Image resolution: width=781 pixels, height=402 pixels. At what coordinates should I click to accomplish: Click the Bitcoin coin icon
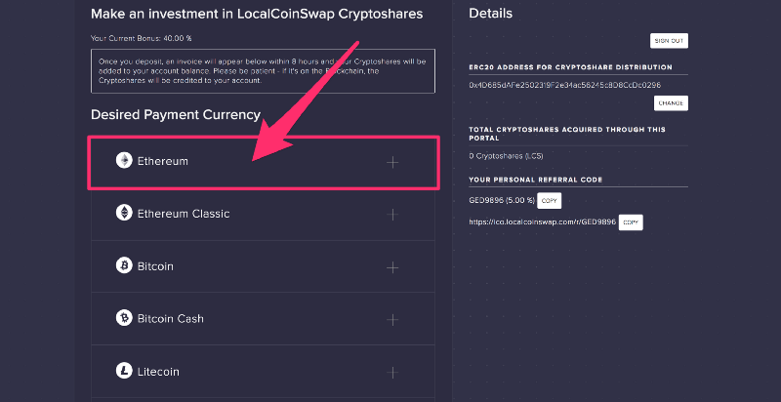click(x=124, y=265)
